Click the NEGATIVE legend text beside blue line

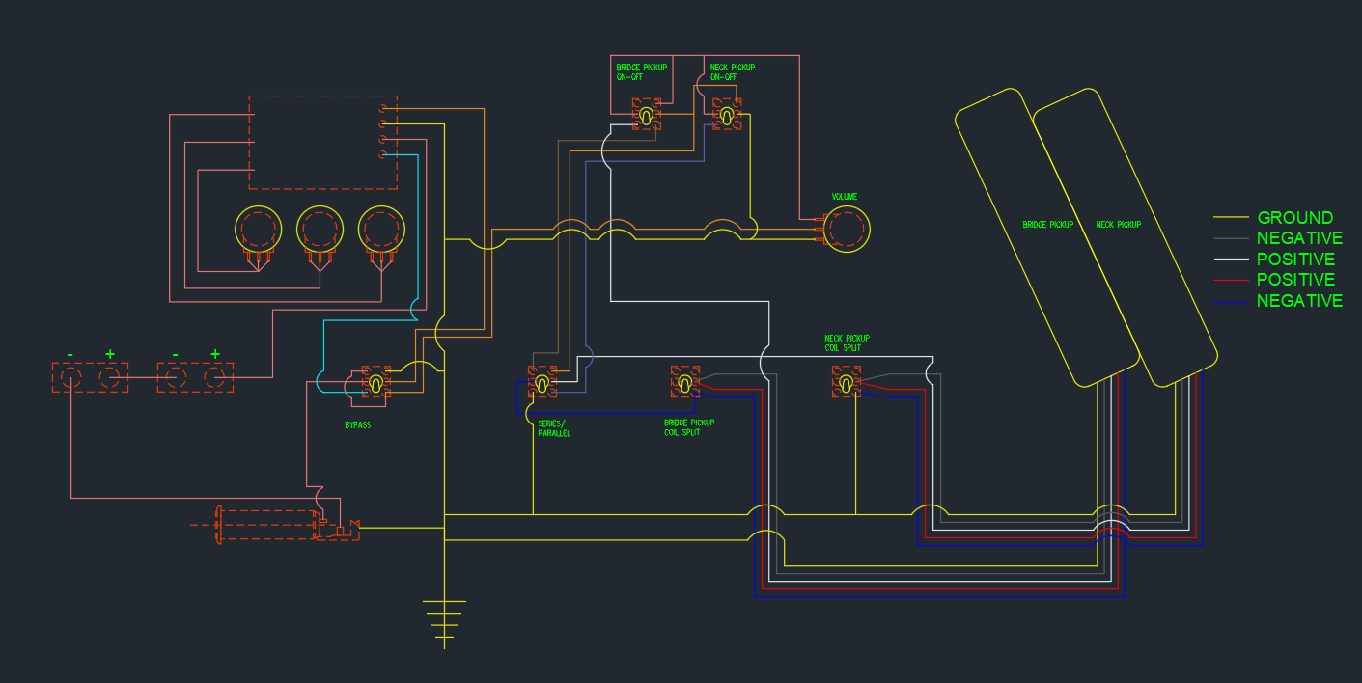[x=1299, y=301]
